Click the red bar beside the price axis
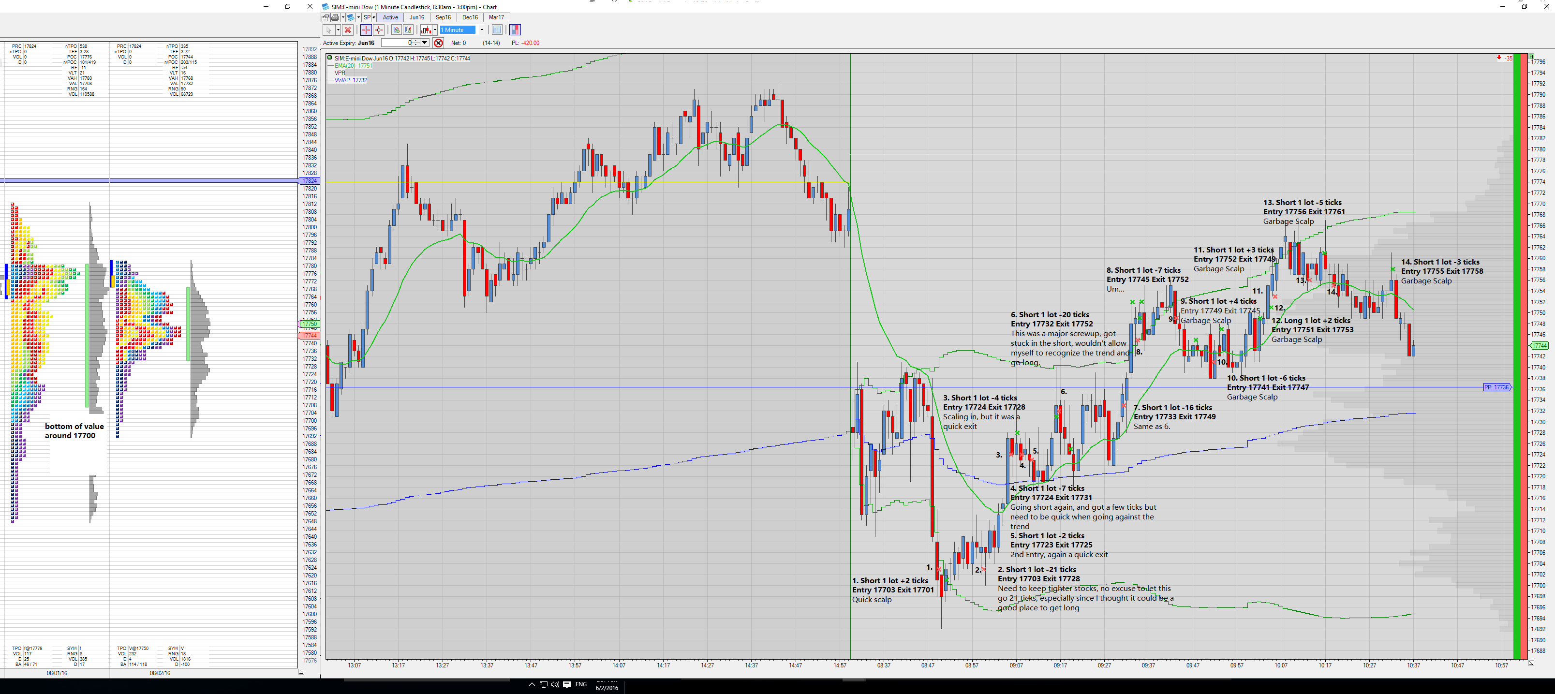The image size is (1555, 694). click(x=1524, y=356)
